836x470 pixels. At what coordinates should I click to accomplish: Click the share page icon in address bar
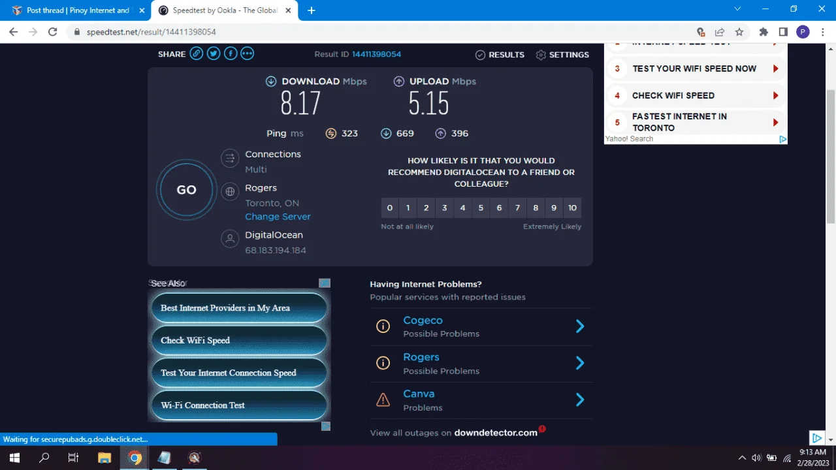pyautogui.click(x=720, y=32)
